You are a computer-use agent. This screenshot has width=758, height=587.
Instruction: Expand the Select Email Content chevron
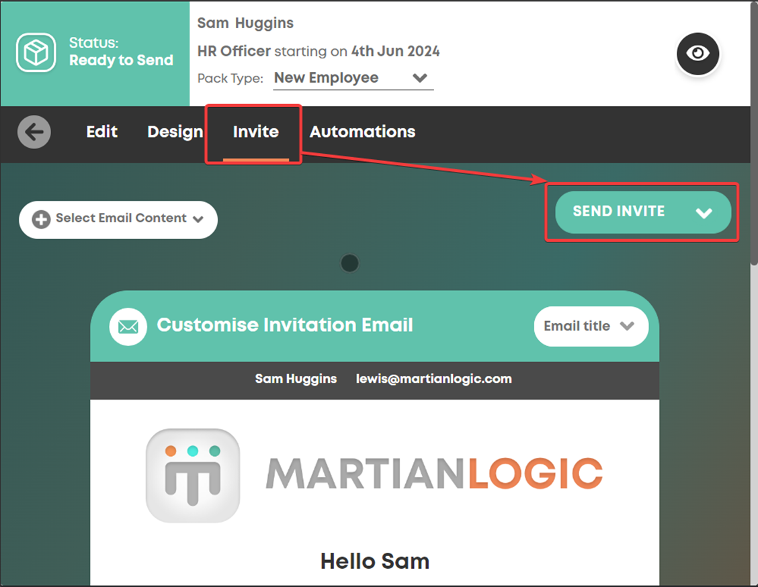(x=198, y=220)
